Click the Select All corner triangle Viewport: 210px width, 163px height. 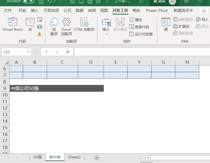(x=7, y=62)
